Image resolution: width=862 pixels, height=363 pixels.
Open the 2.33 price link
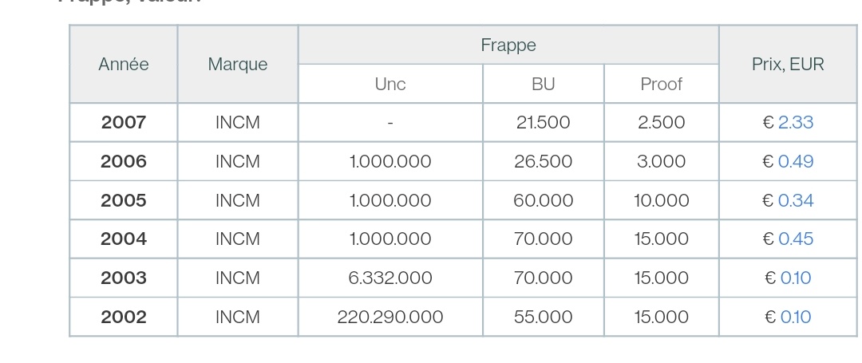(x=796, y=122)
